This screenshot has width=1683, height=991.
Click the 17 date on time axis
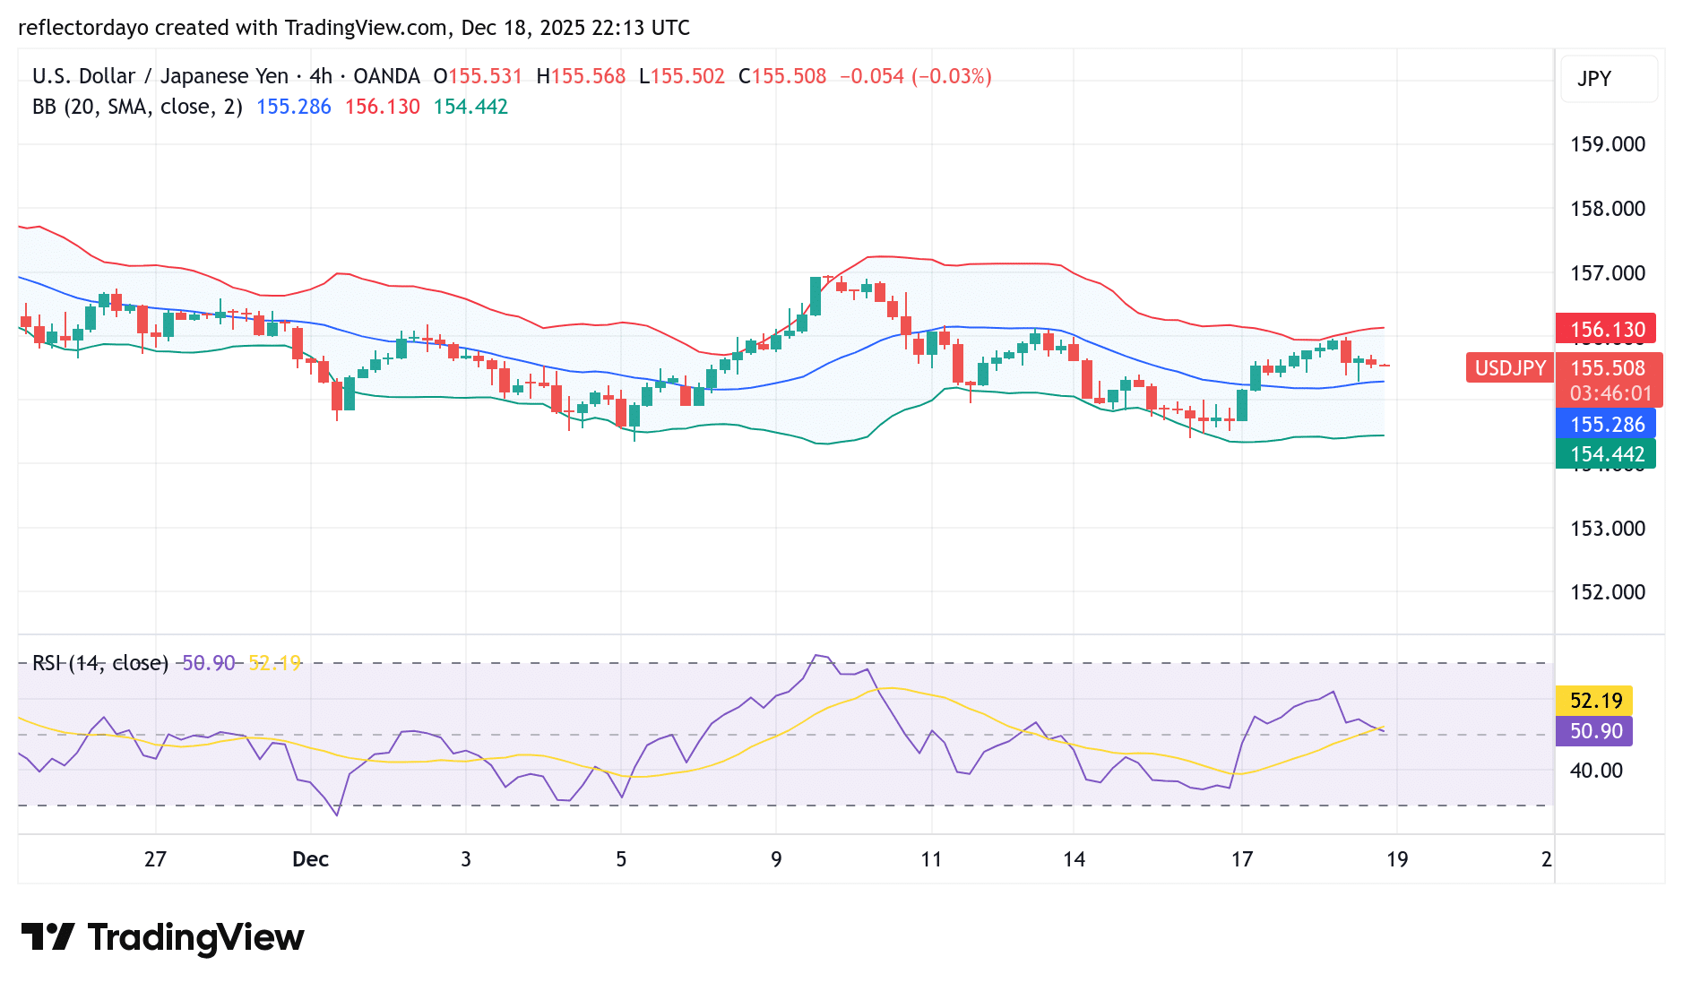1242,859
